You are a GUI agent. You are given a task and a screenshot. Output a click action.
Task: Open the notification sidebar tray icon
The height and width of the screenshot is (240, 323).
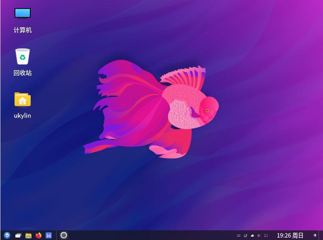pos(246,235)
